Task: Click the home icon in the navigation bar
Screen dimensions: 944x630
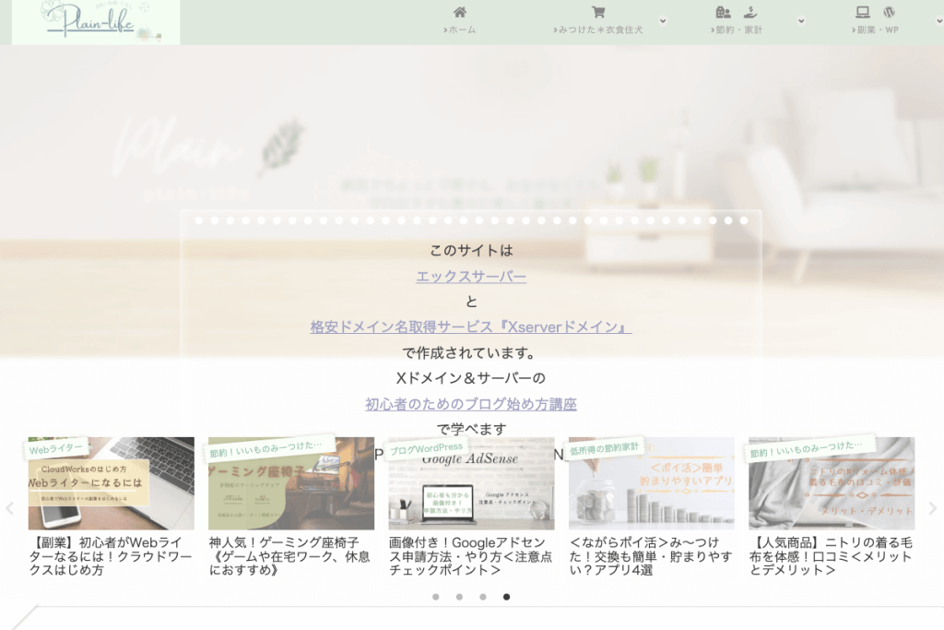Action: [458, 12]
